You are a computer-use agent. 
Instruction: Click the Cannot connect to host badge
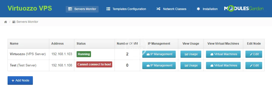(94, 64)
